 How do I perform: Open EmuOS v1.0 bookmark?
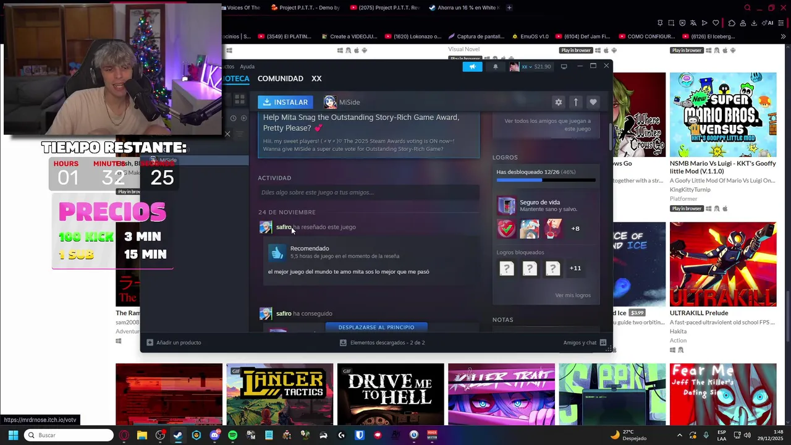(x=530, y=36)
